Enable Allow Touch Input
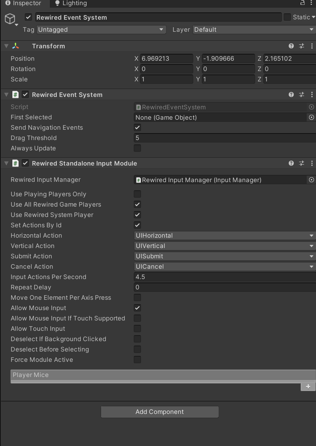Screen dimensions: 316x446 click(138, 329)
